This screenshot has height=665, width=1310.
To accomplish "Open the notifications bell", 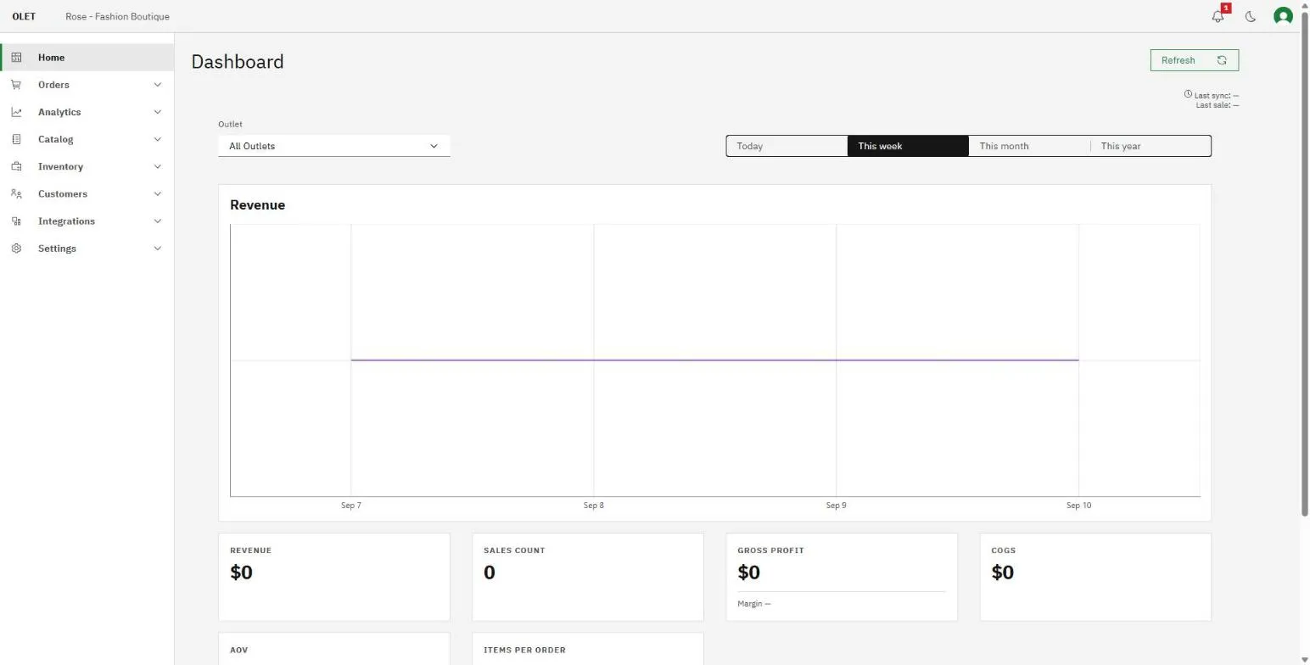I will coord(1218,16).
